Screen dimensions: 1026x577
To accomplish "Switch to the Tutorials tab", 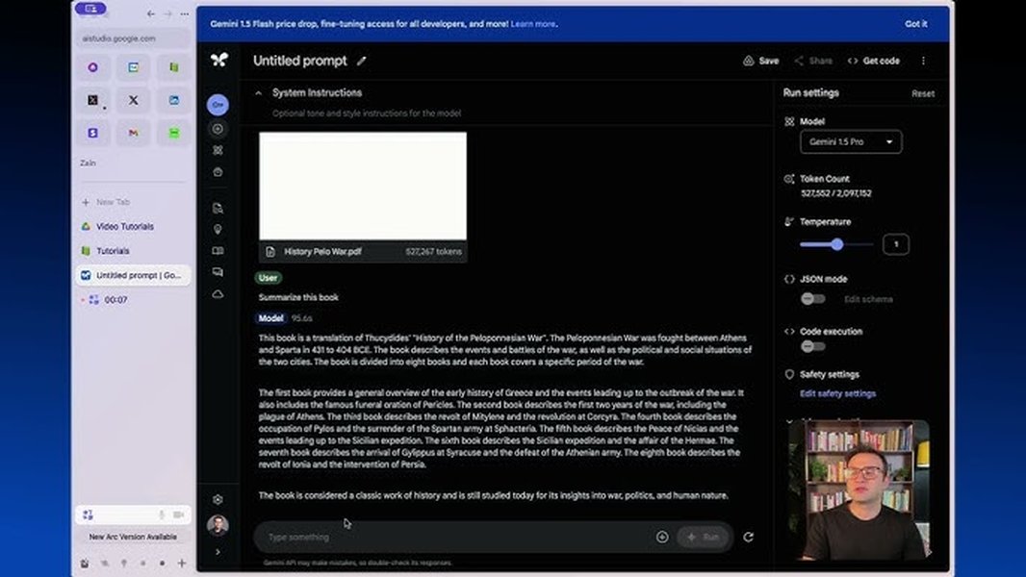I will [133, 251].
